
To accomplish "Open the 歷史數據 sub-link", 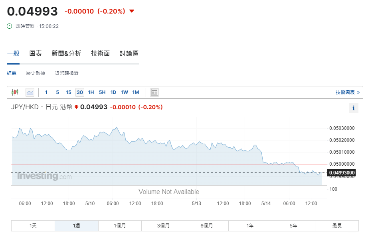I will pyautogui.click(x=36, y=73).
